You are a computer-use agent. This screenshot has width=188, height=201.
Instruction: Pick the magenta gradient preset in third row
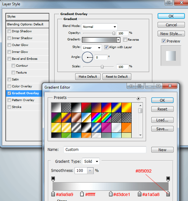[106, 127]
